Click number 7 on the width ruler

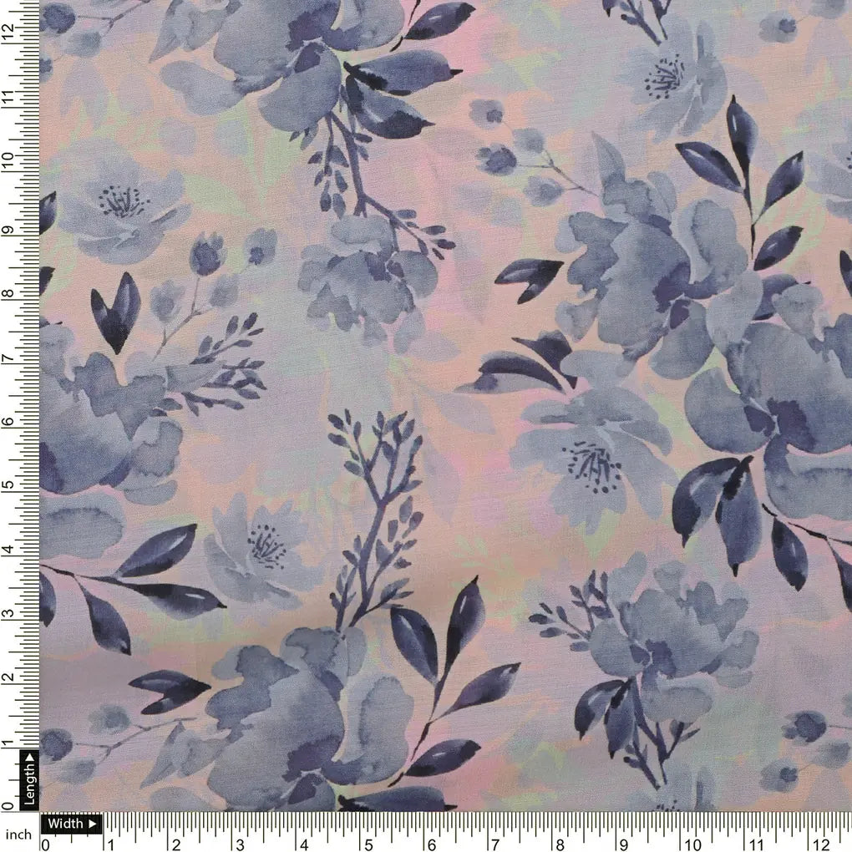pos(496,843)
